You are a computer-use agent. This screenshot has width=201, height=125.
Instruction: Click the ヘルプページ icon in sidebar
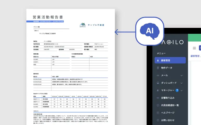[x=158, y=113]
